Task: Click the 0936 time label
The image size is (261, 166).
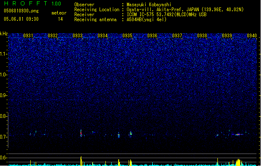Action: pos(152,36)
